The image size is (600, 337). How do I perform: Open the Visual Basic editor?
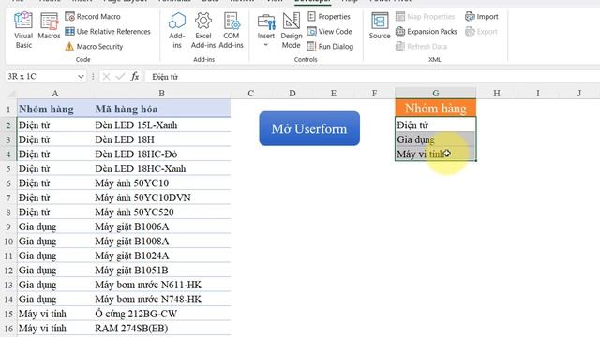pos(23,30)
